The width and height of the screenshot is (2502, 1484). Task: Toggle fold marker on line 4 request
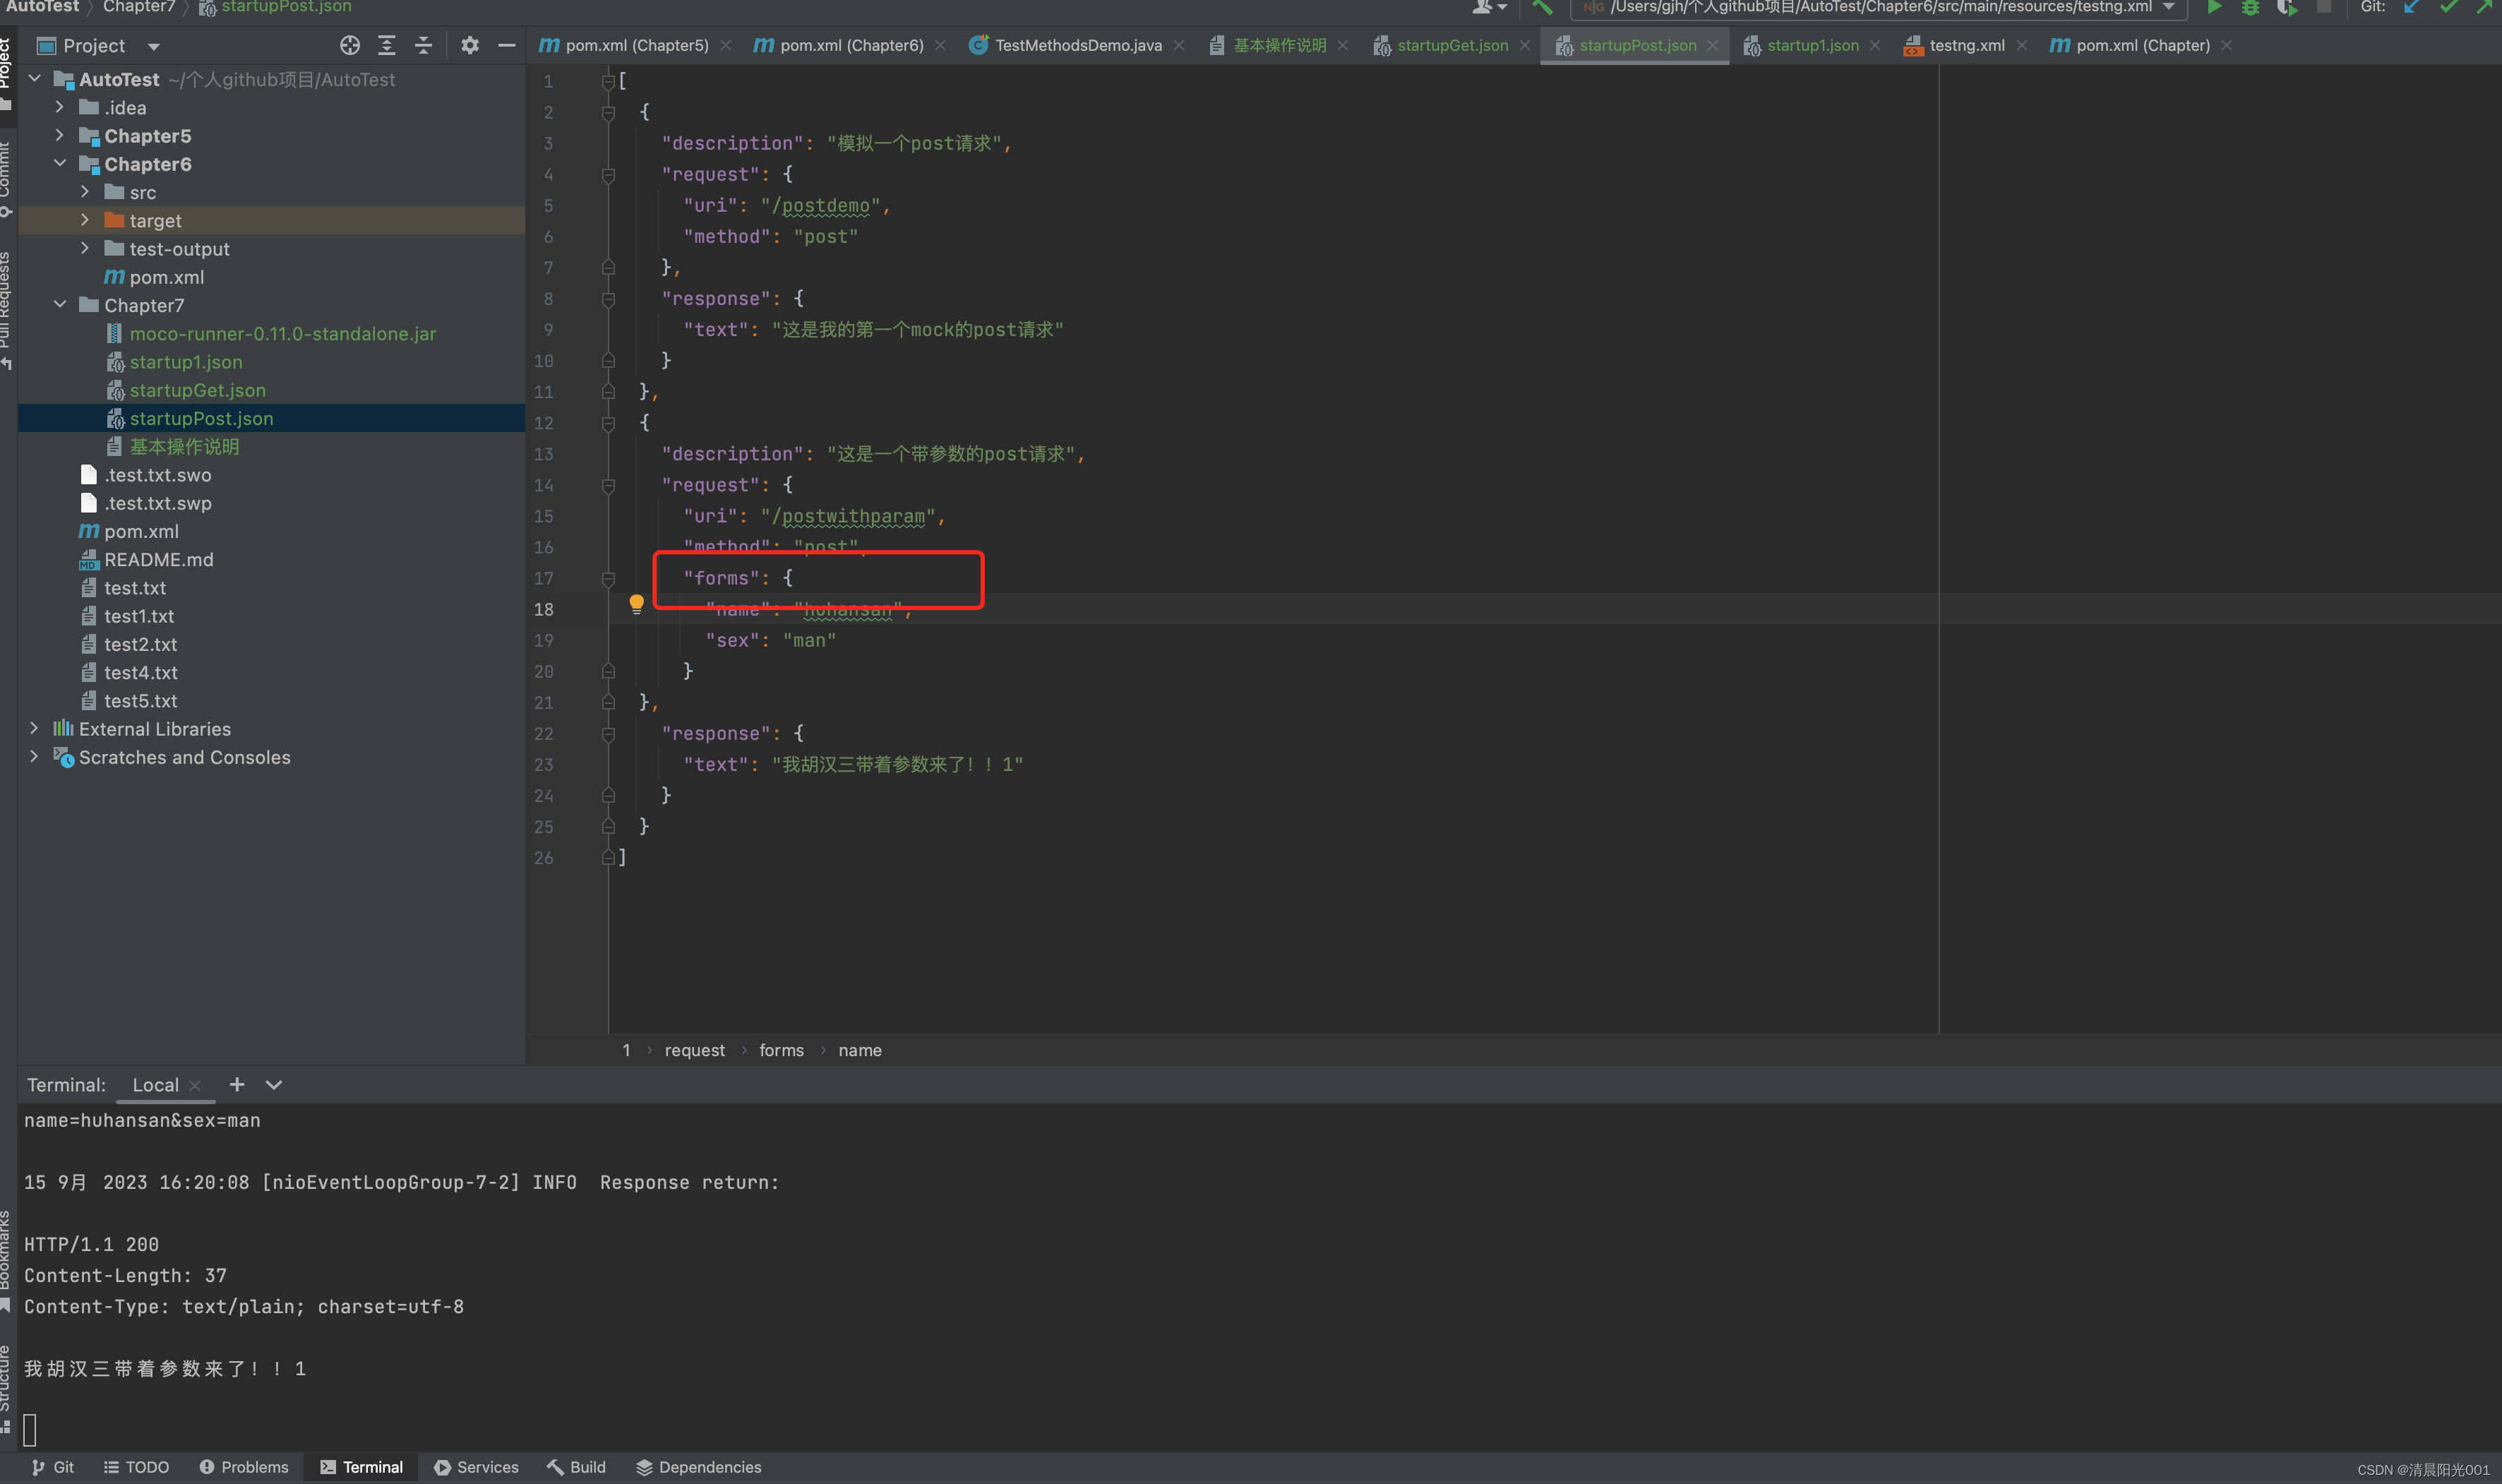pos(608,175)
